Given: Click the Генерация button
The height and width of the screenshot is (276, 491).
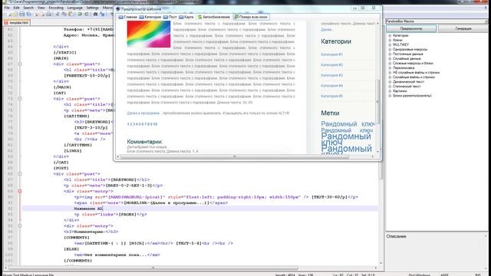Looking at the screenshot, I should pyautogui.click(x=463, y=28).
